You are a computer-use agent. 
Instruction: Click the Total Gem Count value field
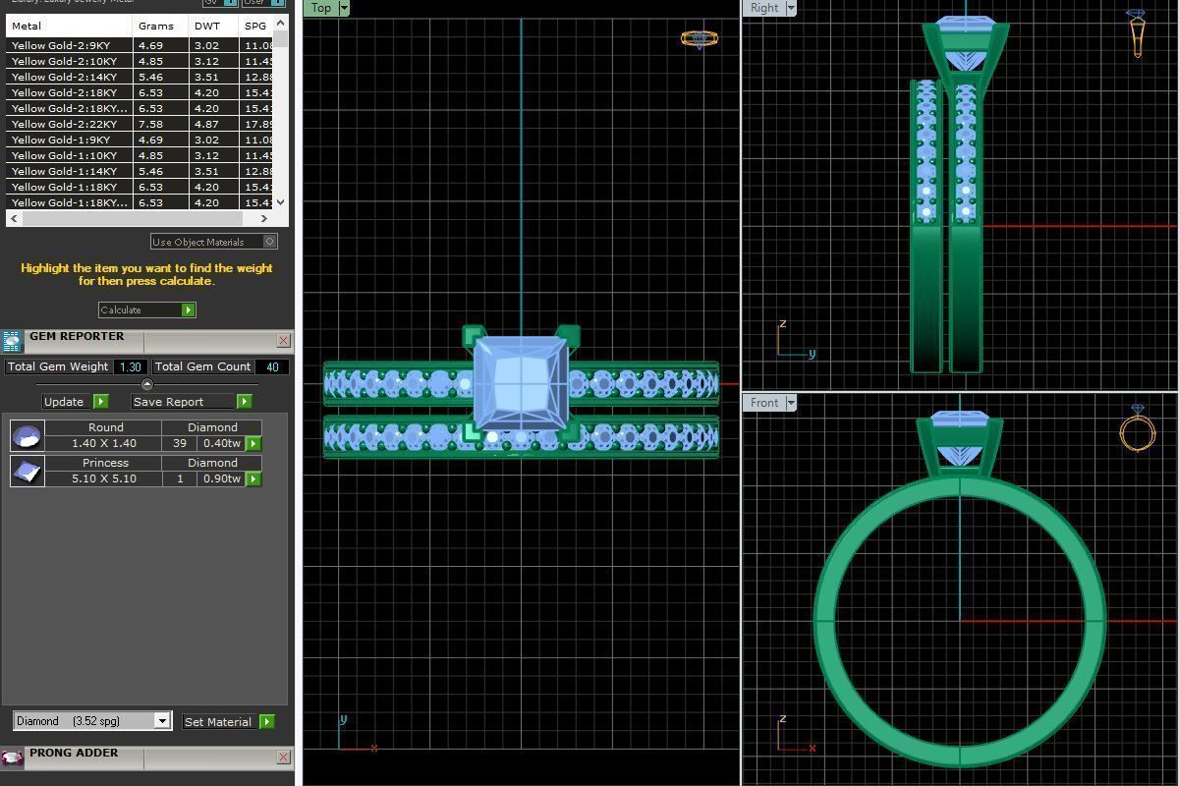(x=272, y=366)
